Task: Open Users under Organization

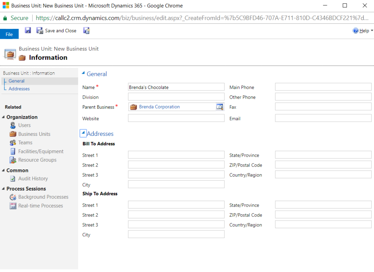Action: [x=24, y=125]
